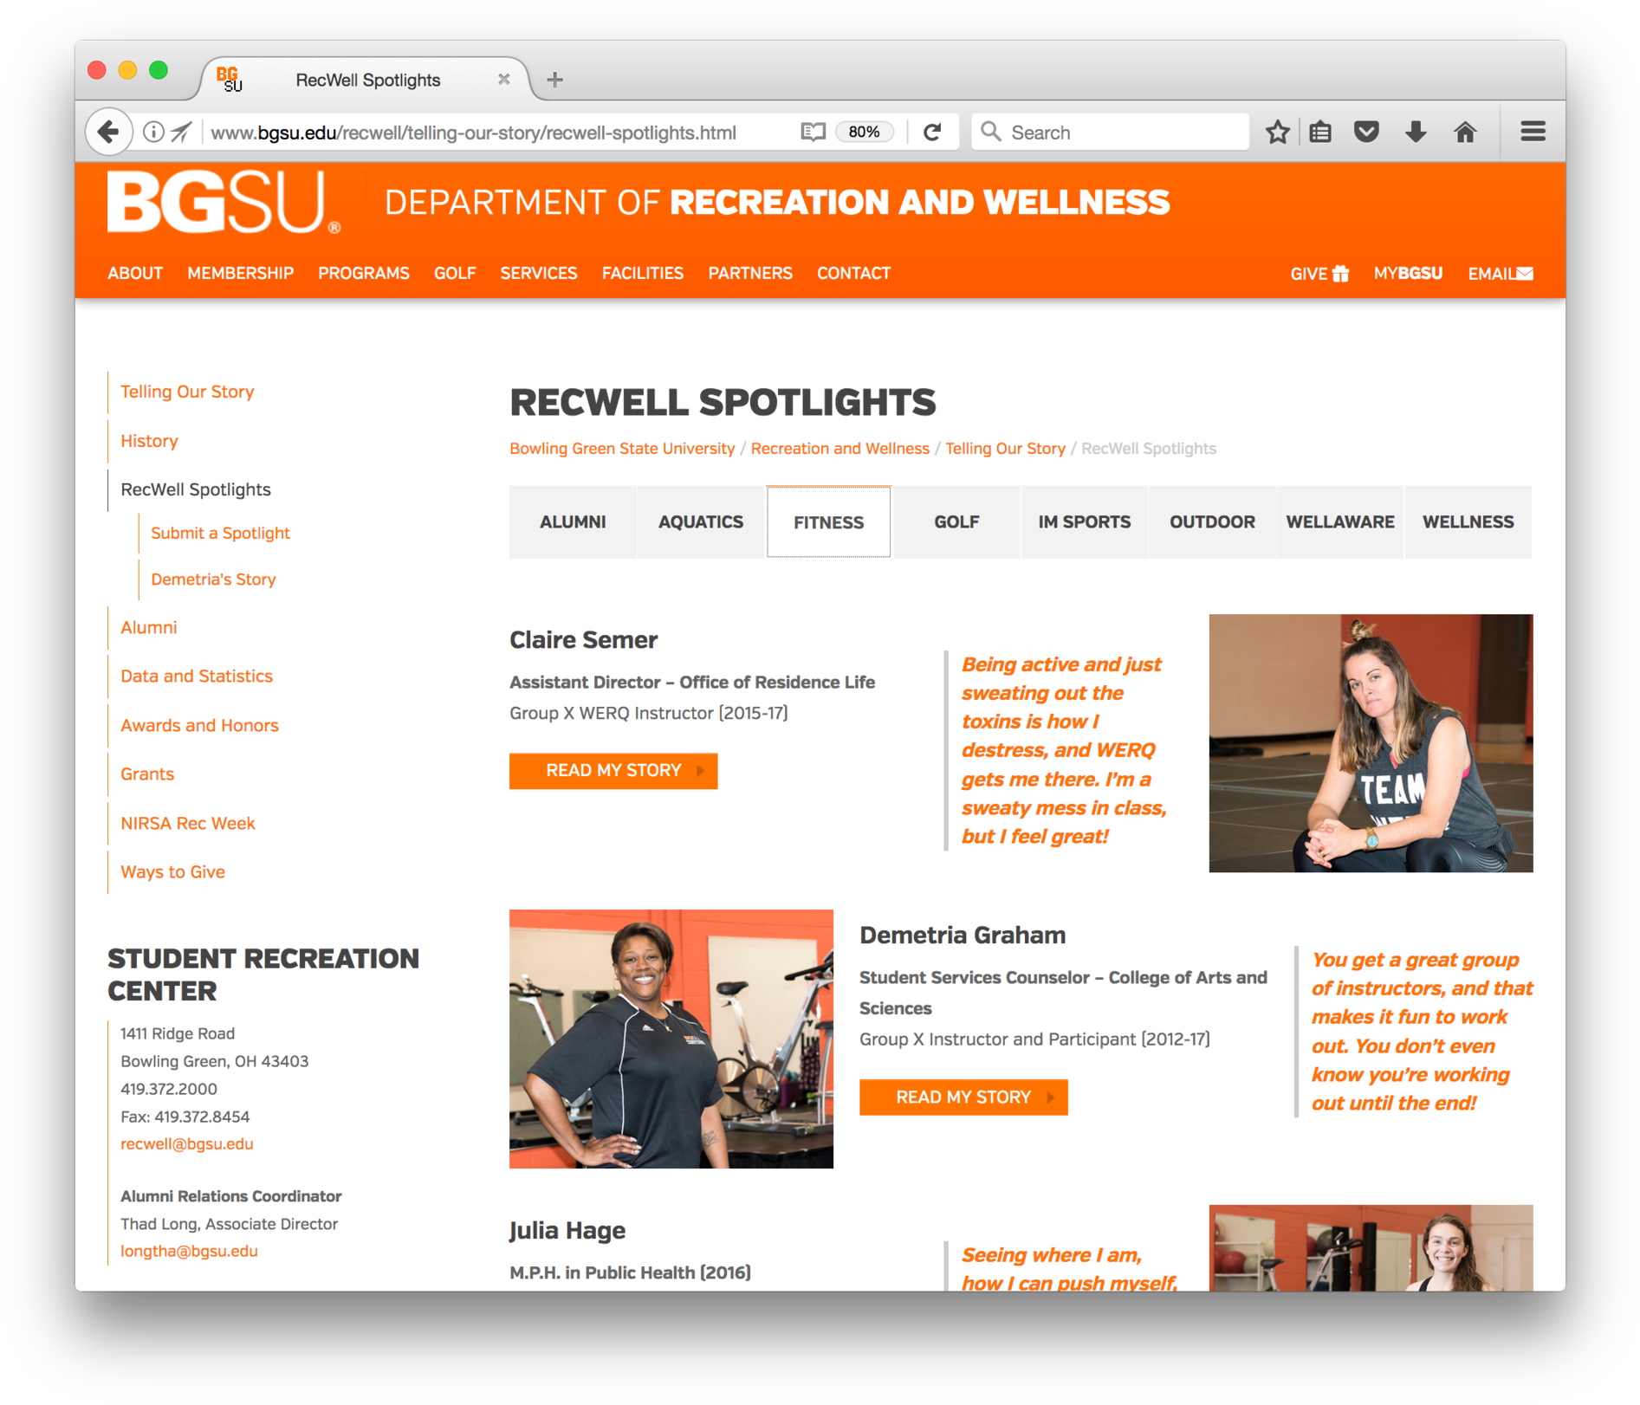This screenshot has height=1405, width=1640.
Task: Click Read My Story for Claire Semer
Action: click(x=613, y=771)
